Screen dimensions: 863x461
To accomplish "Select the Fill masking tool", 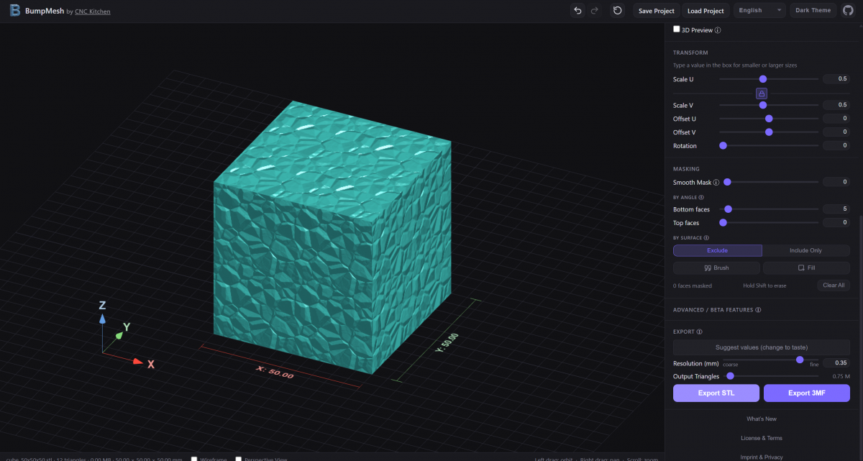I will pos(806,268).
